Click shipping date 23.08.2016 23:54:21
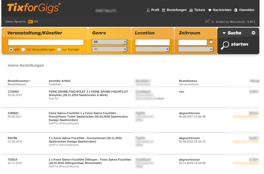The width and height of the screenshot is (264, 174). [192, 141]
